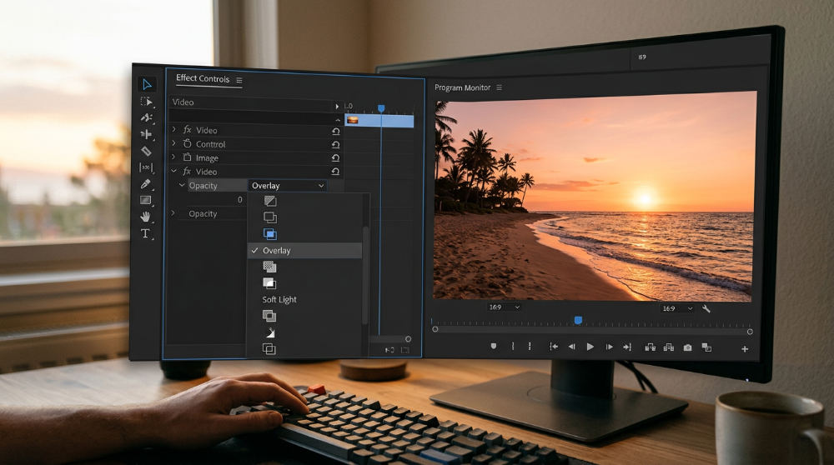Select the checked Overlay menu item
This screenshot has width=834, height=465.
pos(305,251)
